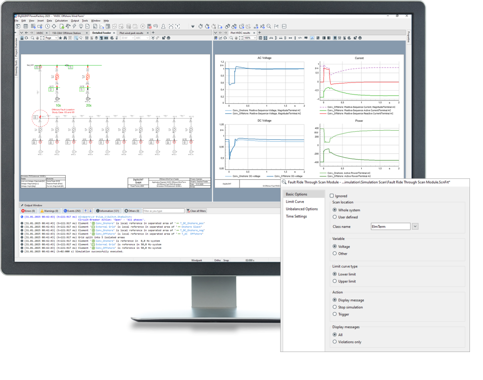Screen dimensions: 483x380
Task: Click the down arrow in Output Window filters
Action: 91,211
